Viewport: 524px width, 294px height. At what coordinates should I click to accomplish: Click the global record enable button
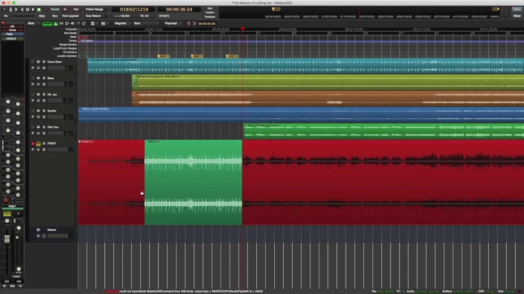pos(45,9)
